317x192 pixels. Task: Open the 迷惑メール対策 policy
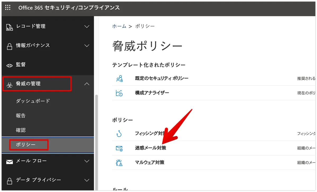tap(151, 148)
